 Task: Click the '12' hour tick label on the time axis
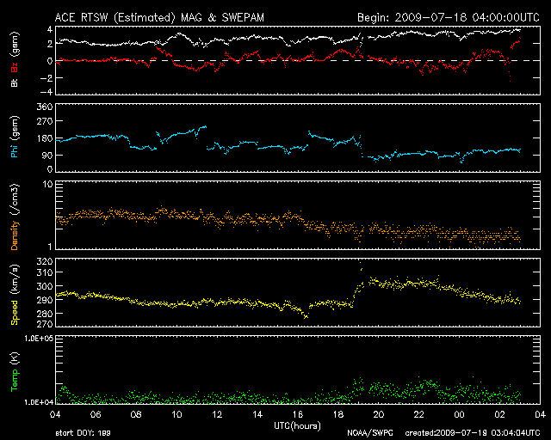217,415
